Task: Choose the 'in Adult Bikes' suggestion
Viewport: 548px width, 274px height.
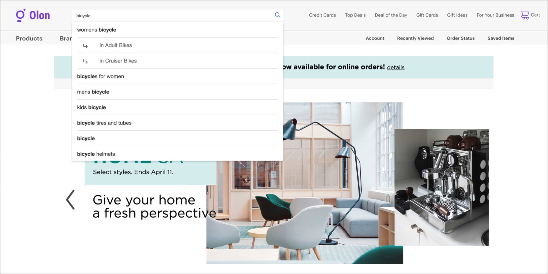Action: (177, 45)
